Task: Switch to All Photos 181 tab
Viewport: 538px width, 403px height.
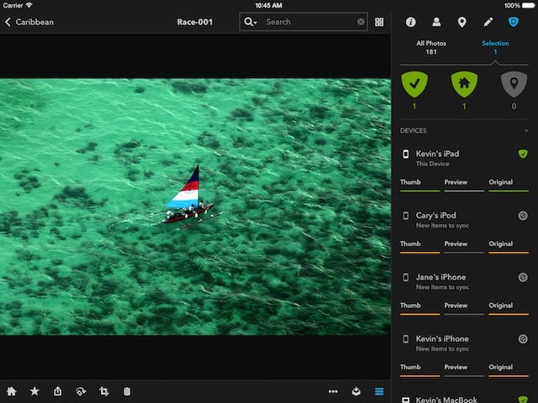Action: coord(431,48)
